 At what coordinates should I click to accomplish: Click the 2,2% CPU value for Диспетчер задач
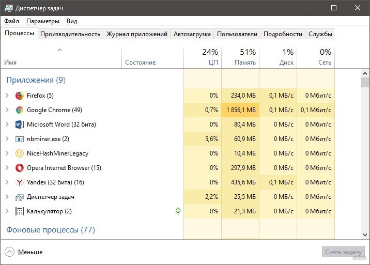(211, 197)
